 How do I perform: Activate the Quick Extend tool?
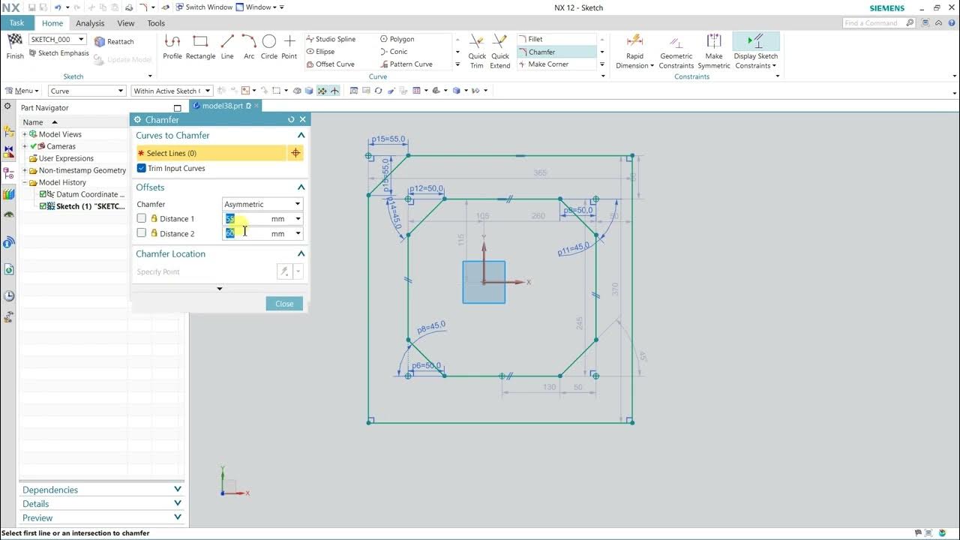click(500, 51)
